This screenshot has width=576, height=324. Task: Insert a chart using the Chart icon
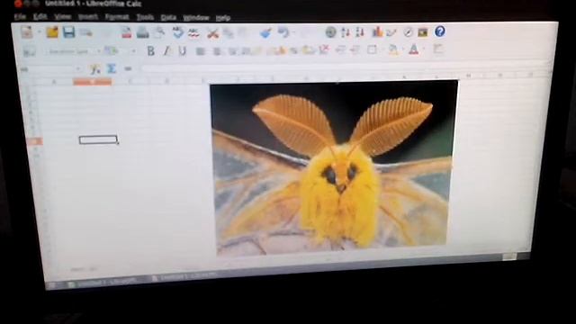(x=377, y=32)
